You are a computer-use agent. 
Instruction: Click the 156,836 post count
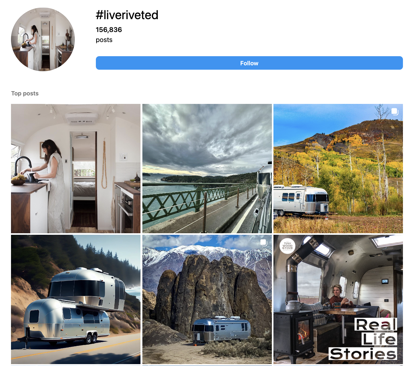[109, 30]
